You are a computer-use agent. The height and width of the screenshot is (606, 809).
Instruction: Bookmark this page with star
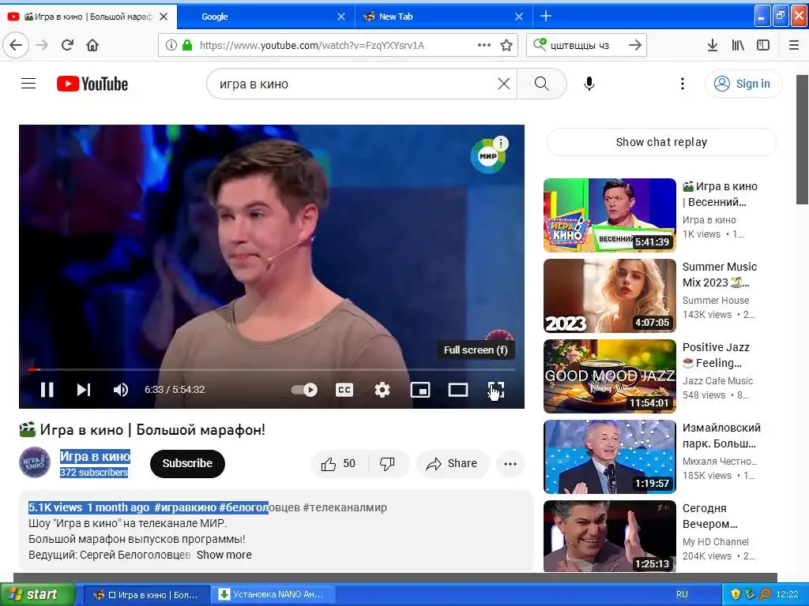(506, 45)
